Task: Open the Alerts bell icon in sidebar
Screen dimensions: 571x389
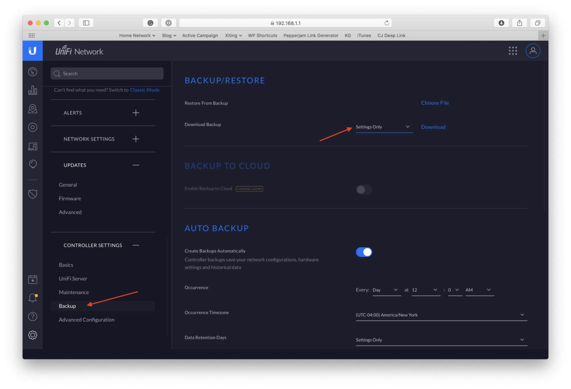Action: [x=33, y=298]
